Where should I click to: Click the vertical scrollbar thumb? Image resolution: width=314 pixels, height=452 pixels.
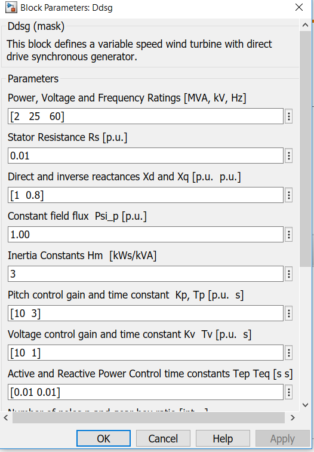[x=306, y=149]
